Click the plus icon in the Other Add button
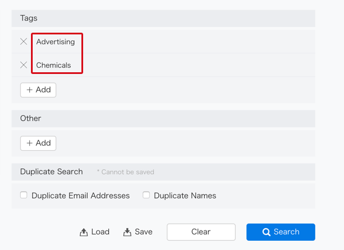The height and width of the screenshot is (250, 344). click(x=29, y=143)
